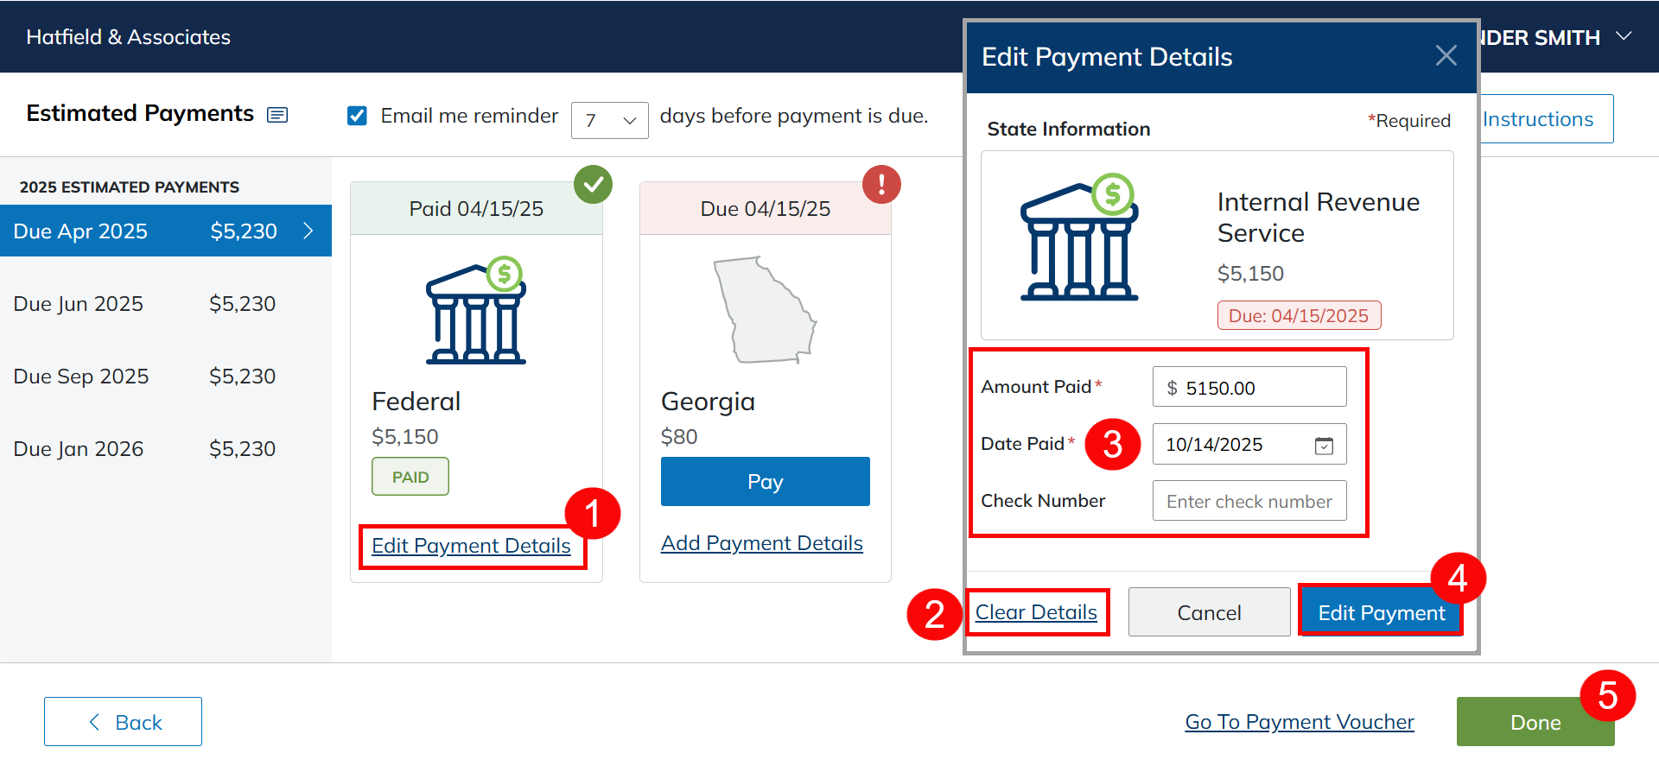The image size is (1659, 766).
Task: Click the Georgia state map icon
Action: click(765, 310)
